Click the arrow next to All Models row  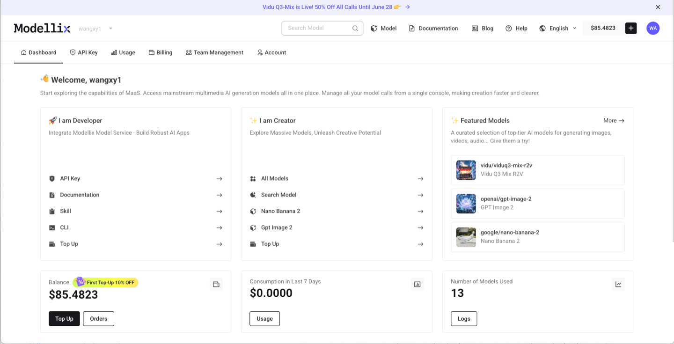pyautogui.click(x=420, y=179)
